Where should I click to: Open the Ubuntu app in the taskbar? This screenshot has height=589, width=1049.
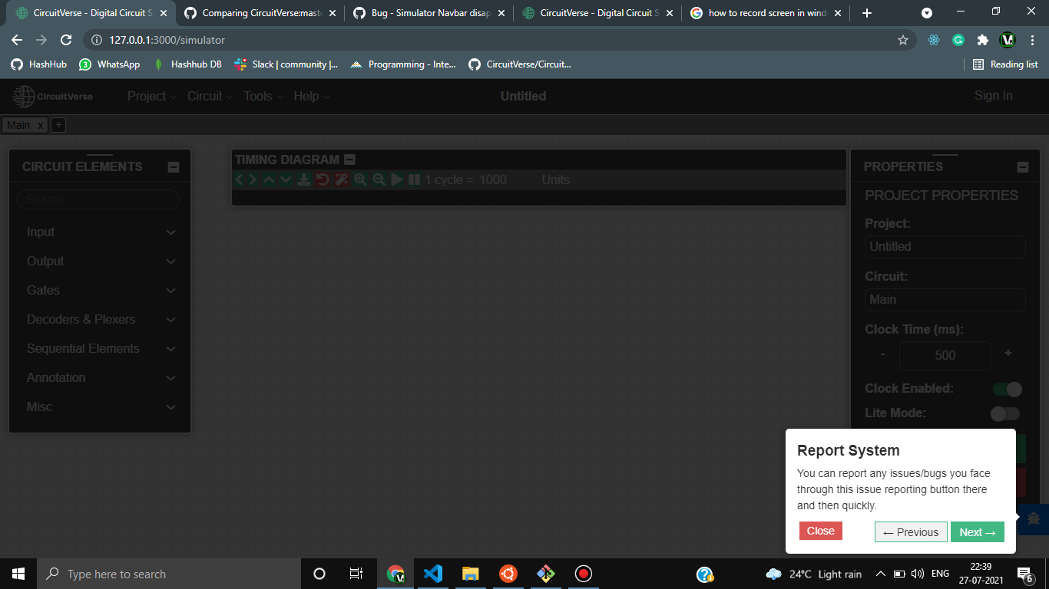click(508, 574)
